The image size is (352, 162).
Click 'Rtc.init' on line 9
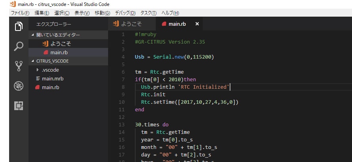point(153,94)
